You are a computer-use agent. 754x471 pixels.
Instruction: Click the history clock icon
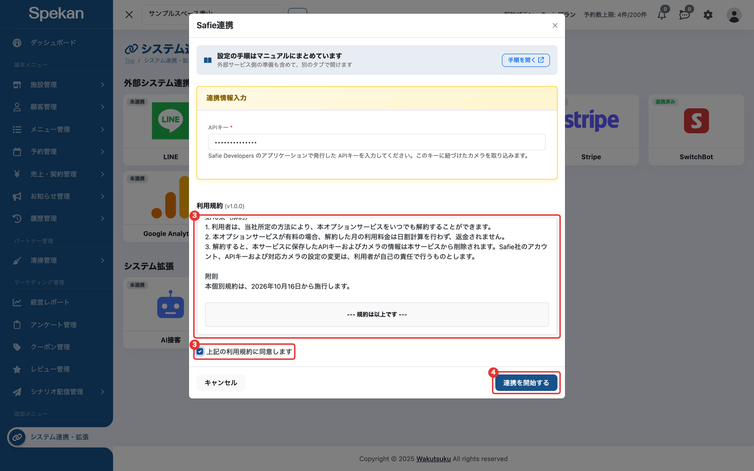(x=17, y=219)
